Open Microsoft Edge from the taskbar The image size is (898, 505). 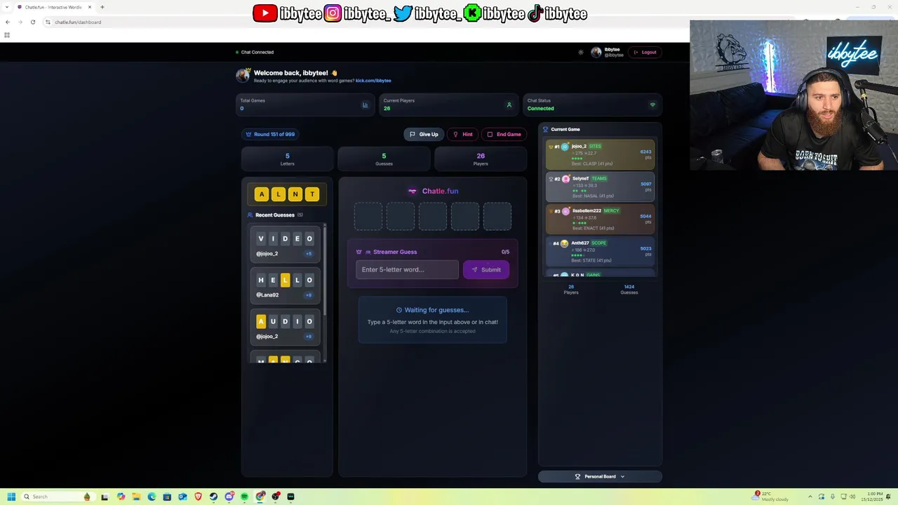[x=152, y=497]
